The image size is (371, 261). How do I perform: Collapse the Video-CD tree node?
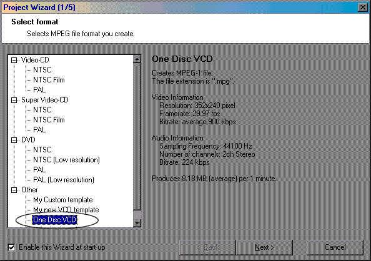[x=14, y=60]
